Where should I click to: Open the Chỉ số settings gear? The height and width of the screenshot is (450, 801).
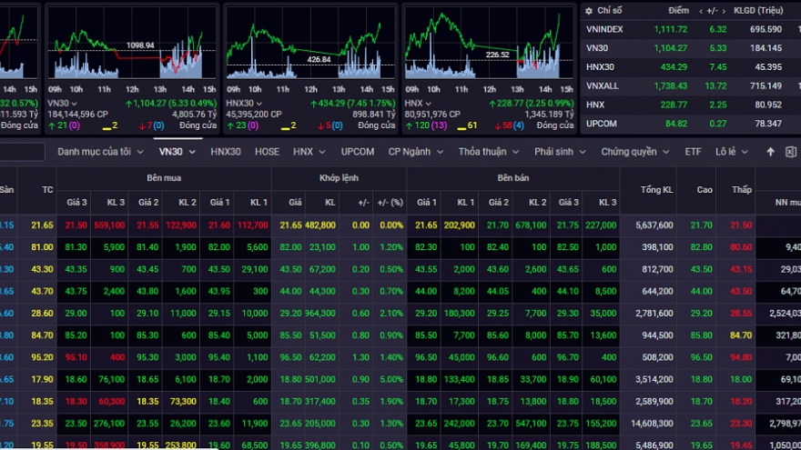(588, 10)
